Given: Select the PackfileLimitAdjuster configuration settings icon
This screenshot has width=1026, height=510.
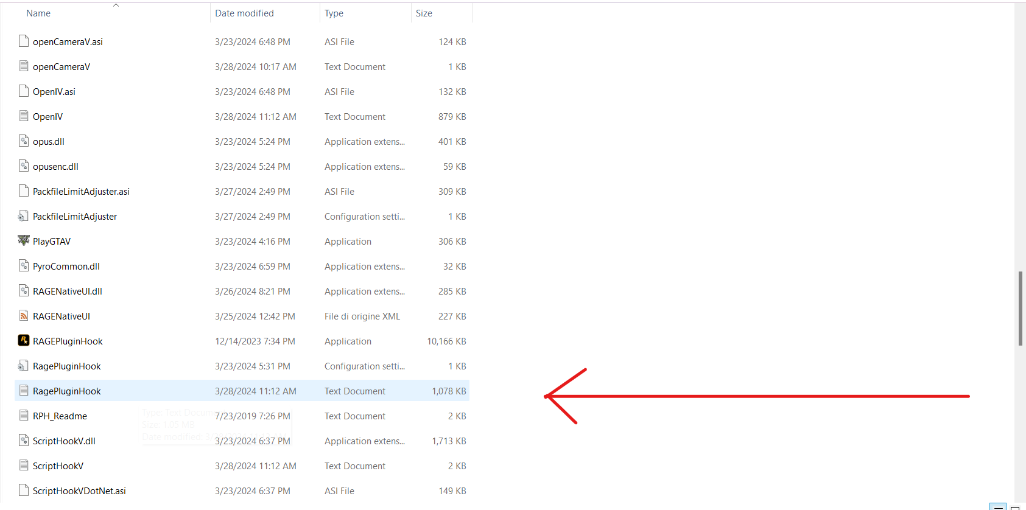Looking at the screenshot, I should click(x=24, y=216).
